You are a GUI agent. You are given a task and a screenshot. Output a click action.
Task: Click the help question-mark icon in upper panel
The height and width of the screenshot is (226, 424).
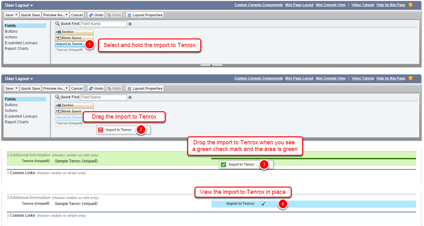click(410, 5)
